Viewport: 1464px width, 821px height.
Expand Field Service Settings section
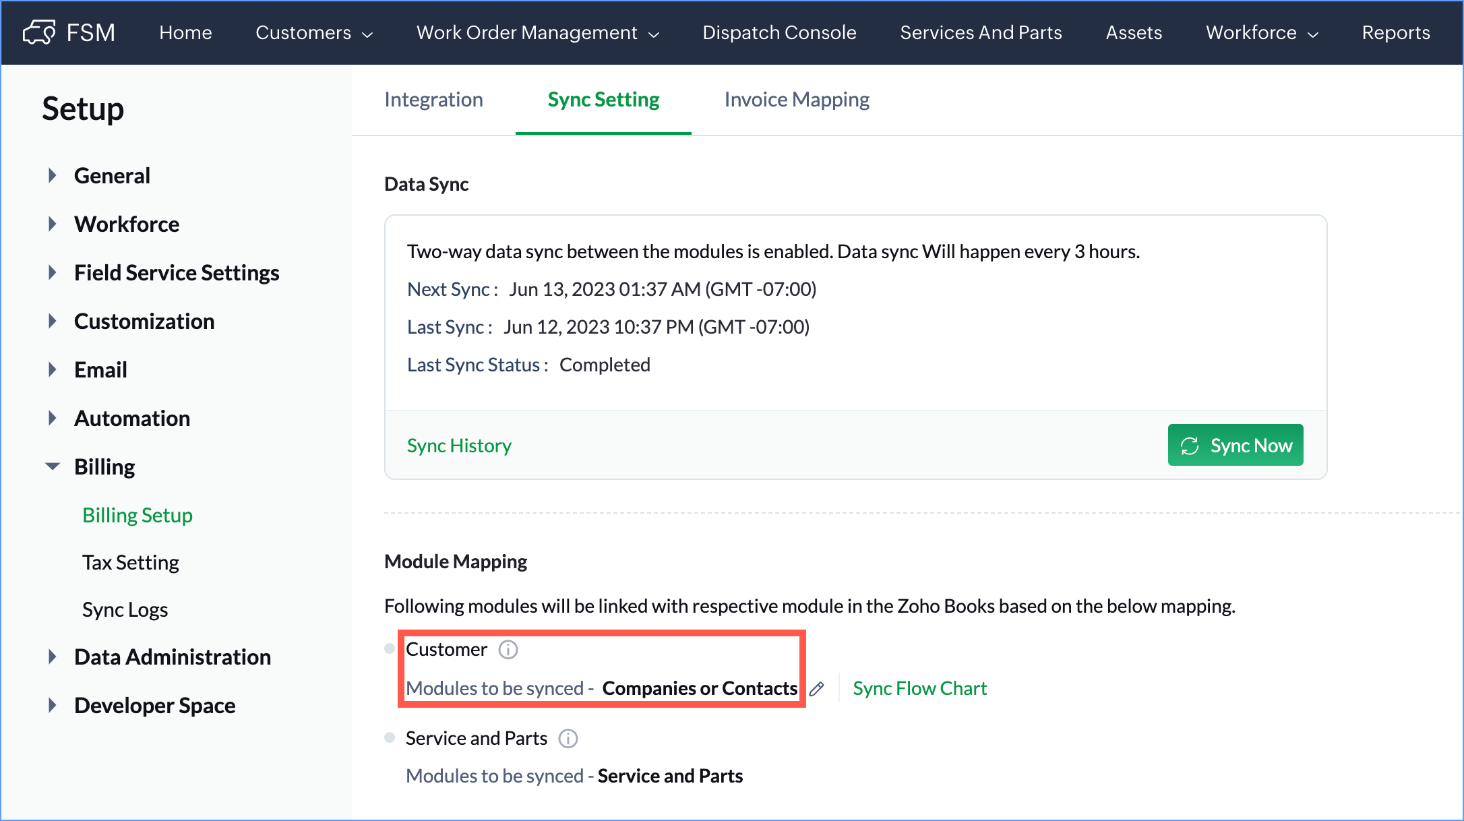coord(53,273)
